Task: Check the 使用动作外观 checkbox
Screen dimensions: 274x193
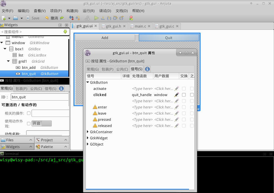Action: click(29, 124)
